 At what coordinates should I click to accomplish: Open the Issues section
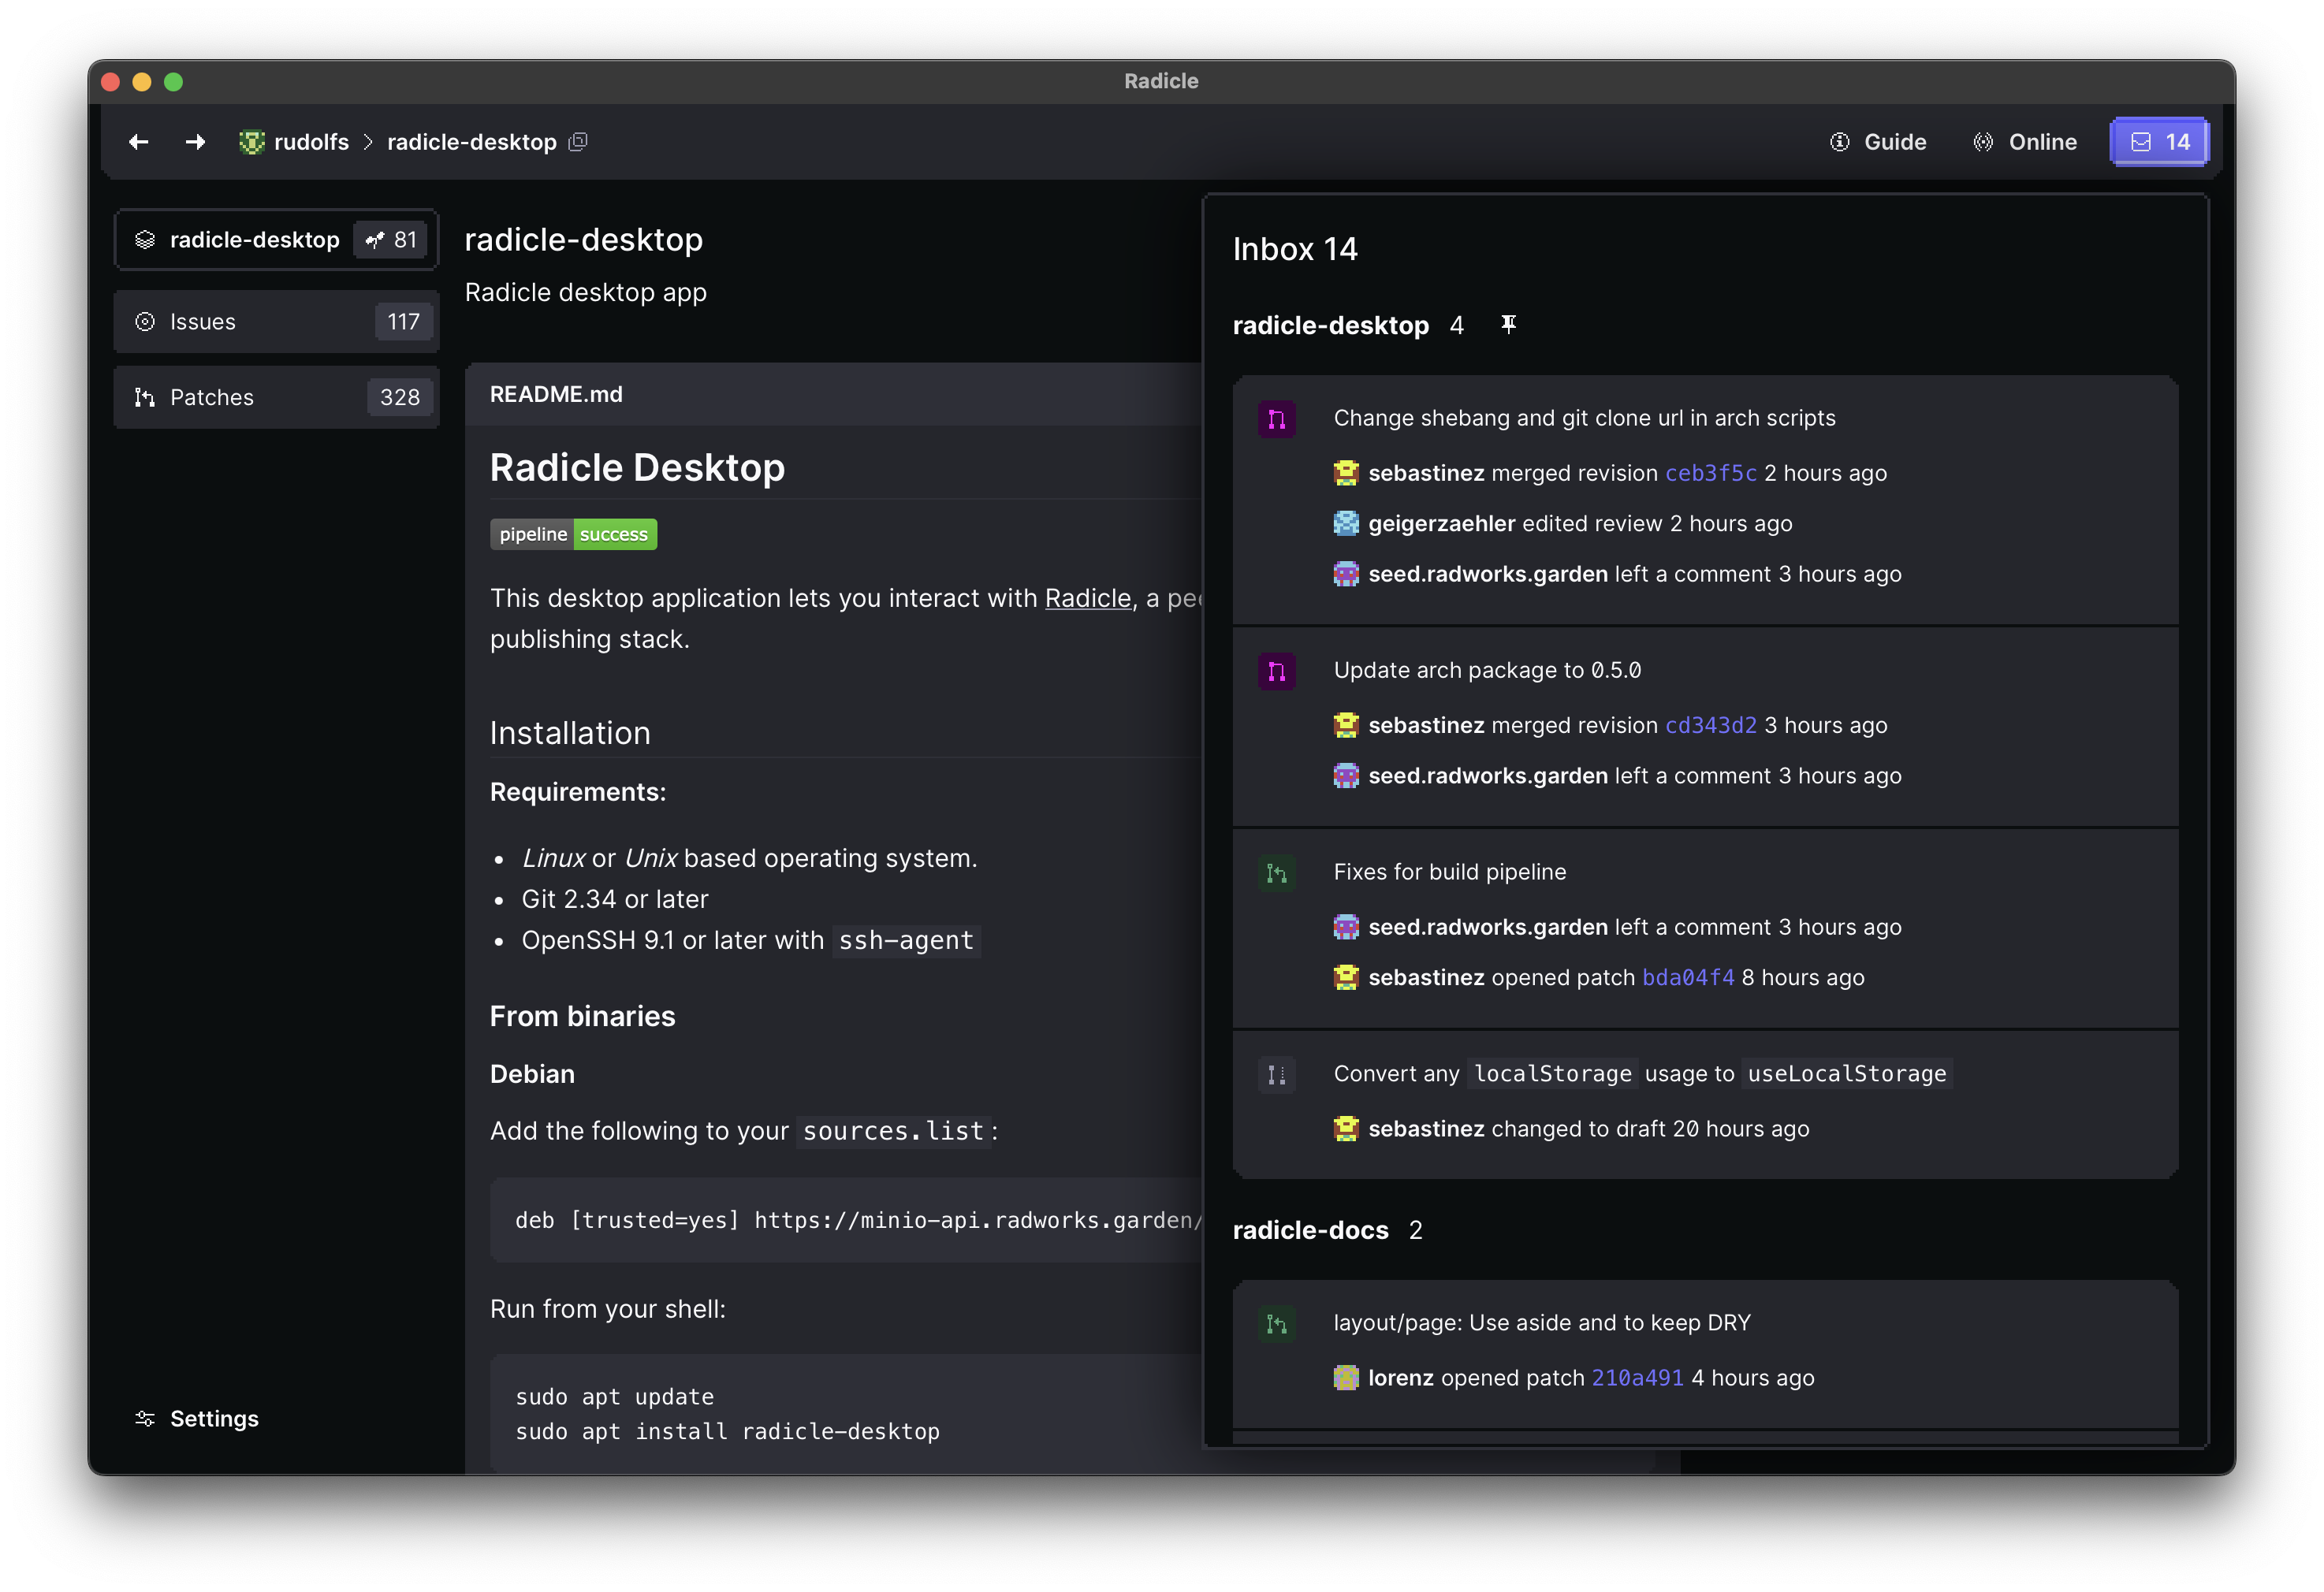276,322
